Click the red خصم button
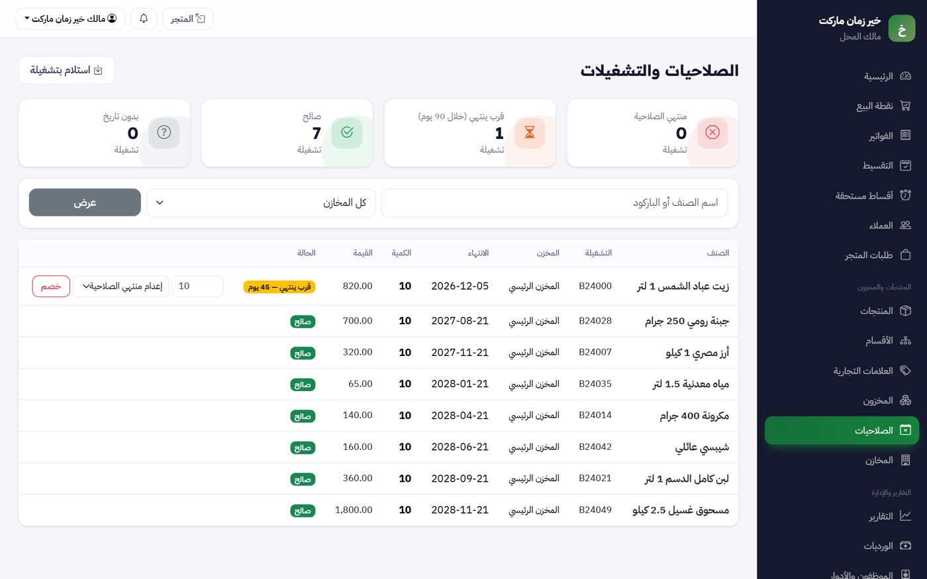 (x=51, y=287)
